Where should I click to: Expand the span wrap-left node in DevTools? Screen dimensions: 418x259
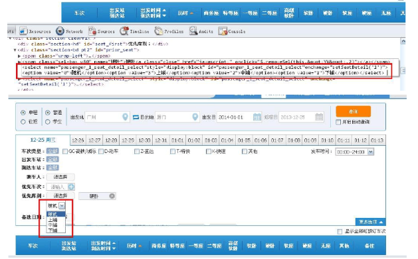point(19,56)
